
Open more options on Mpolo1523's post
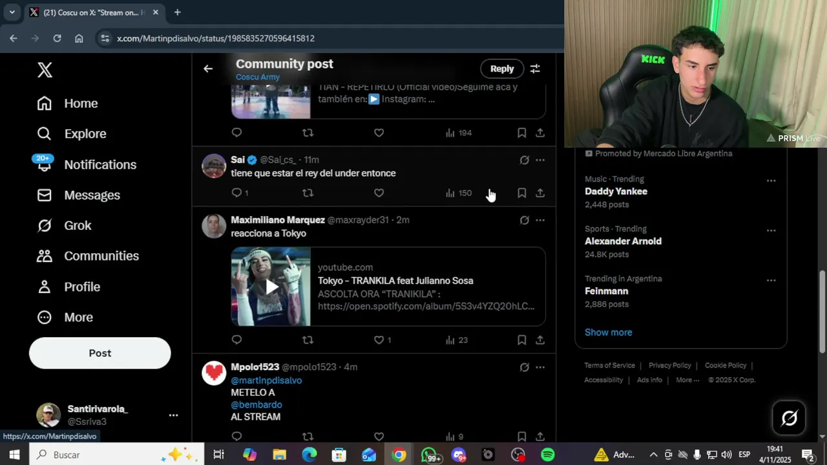pyautogui.click(x=540, y=367)
